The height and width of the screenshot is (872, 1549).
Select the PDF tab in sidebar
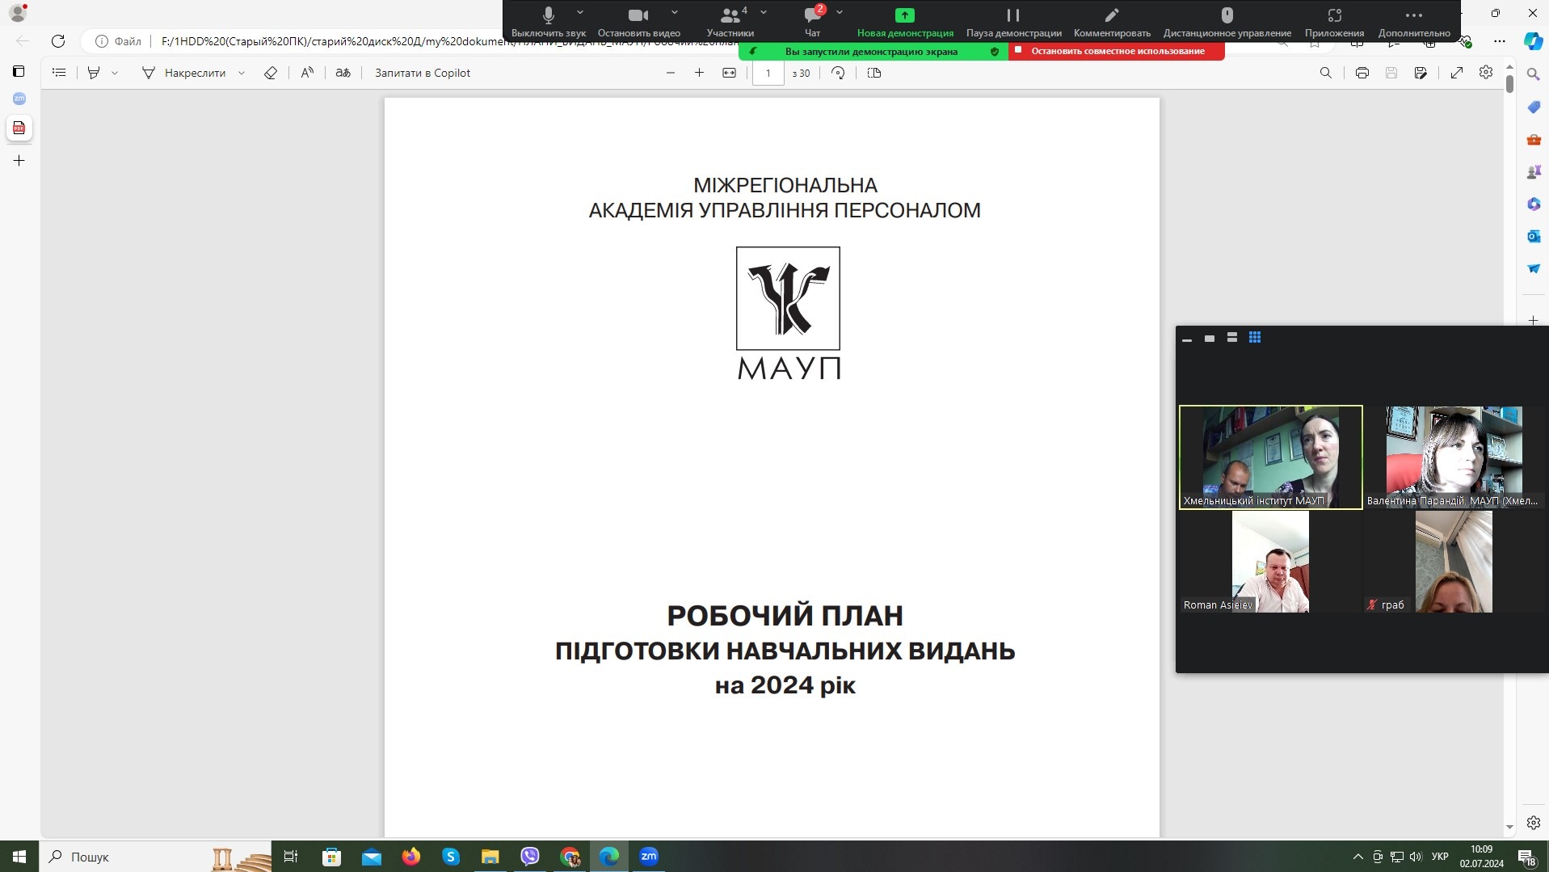click(x=19, y=128)
